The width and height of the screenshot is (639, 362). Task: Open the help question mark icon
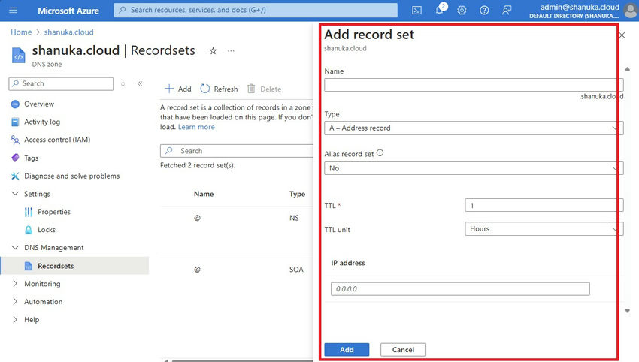pos(484,11)
